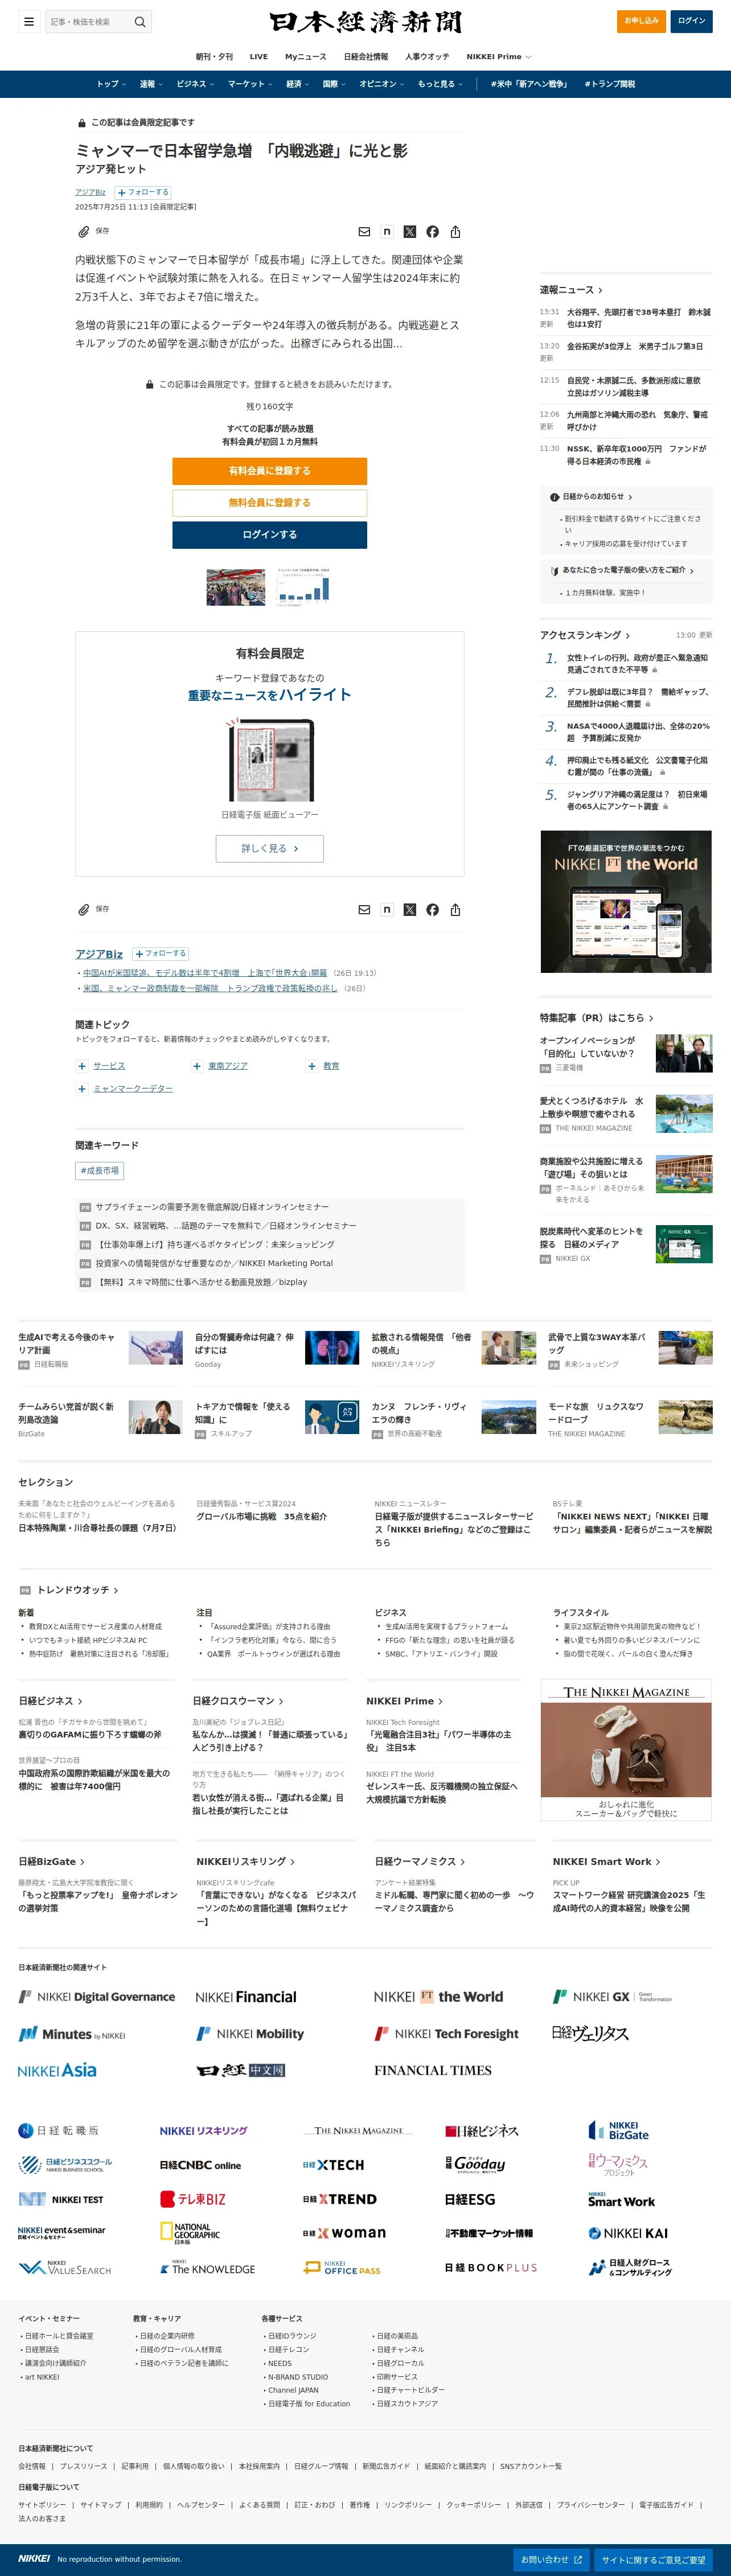Open 日経 xTECH logo link

point(334,2165)
